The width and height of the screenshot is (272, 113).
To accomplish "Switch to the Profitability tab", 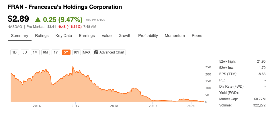I will point(148,36).
